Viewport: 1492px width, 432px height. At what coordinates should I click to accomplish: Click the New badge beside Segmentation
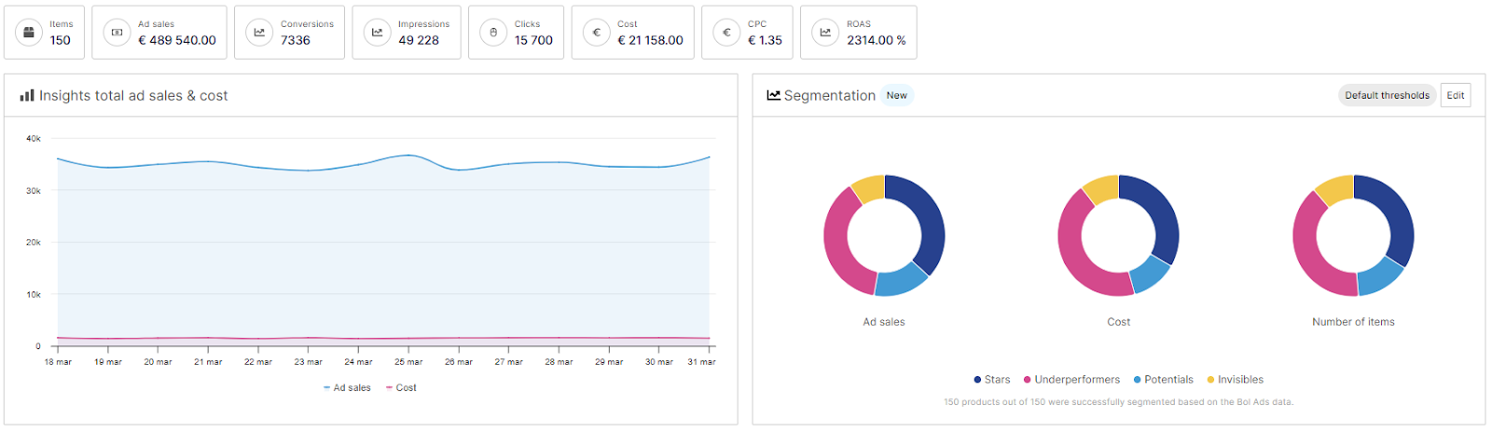tap(896, 95)
